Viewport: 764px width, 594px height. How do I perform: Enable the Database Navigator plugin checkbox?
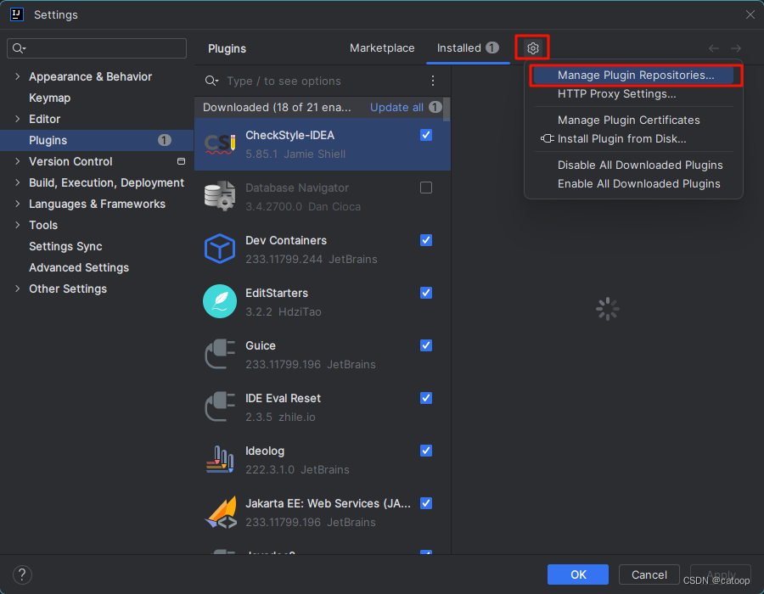click(426, 188)
